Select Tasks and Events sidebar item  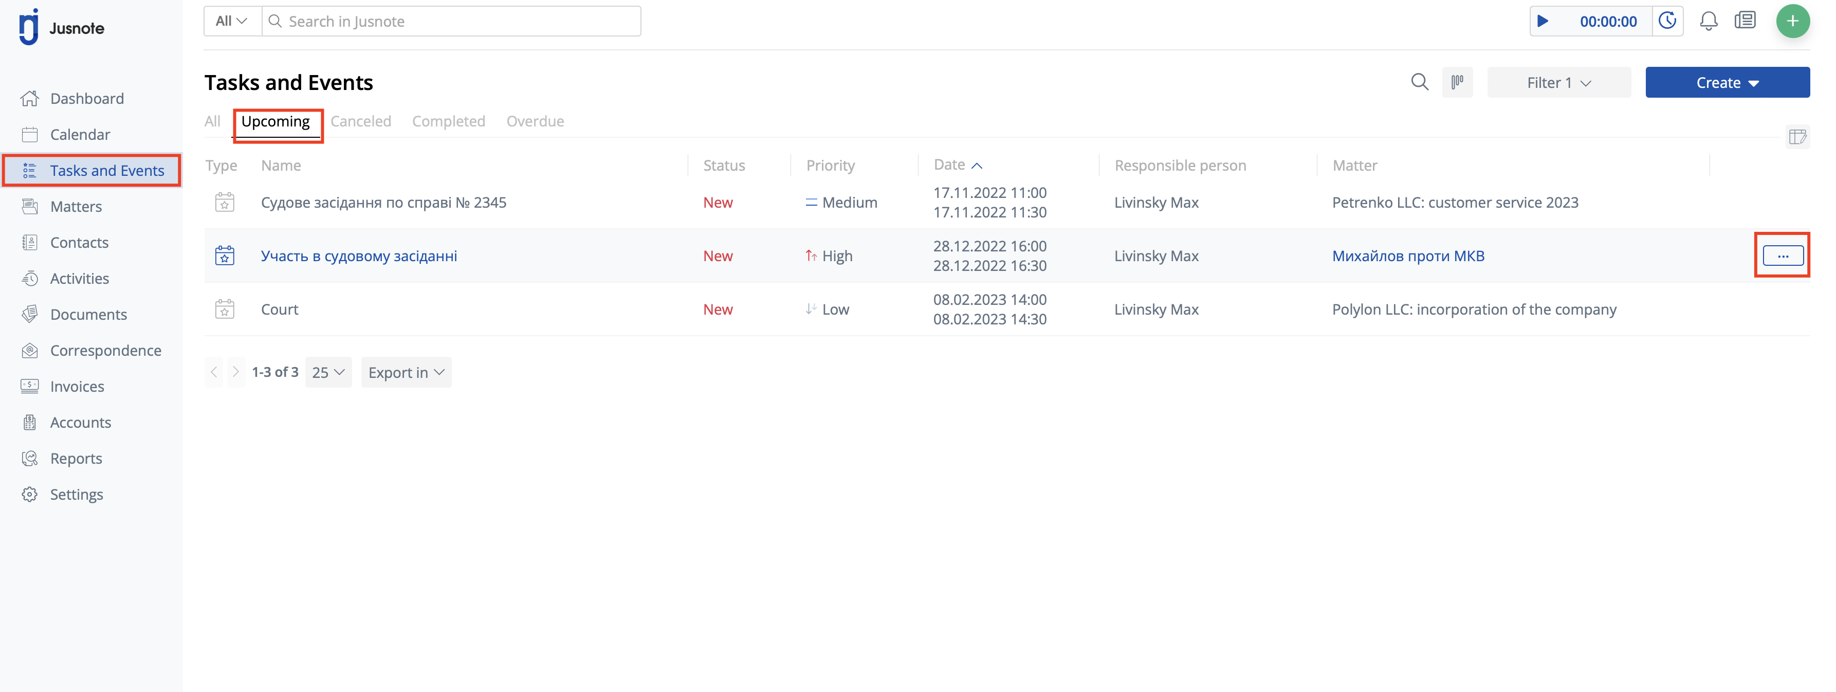point(91,170)
